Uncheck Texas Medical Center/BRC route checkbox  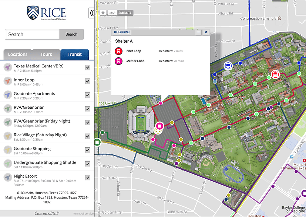tap(87, 67)
